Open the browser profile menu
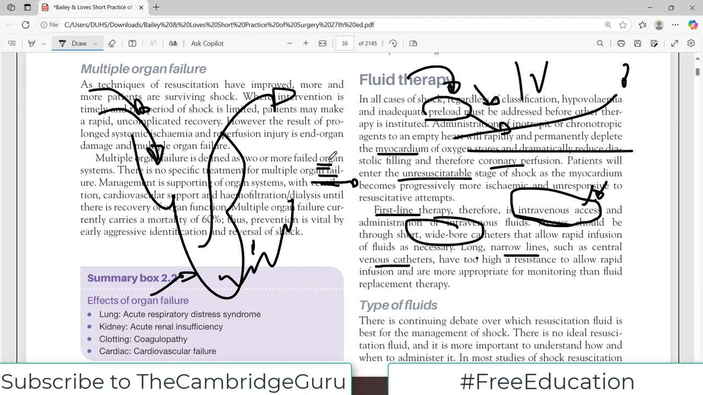703x395 pixels. (x=659, y=25)
